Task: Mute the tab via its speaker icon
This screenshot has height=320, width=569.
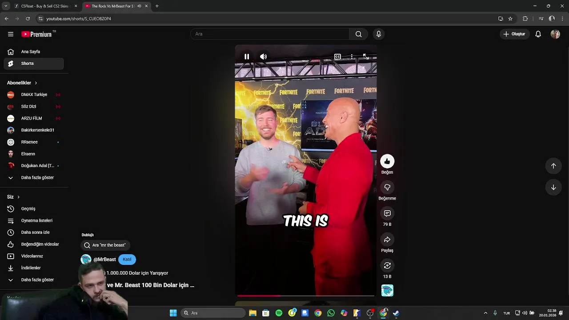Action: tap(139, 6)
